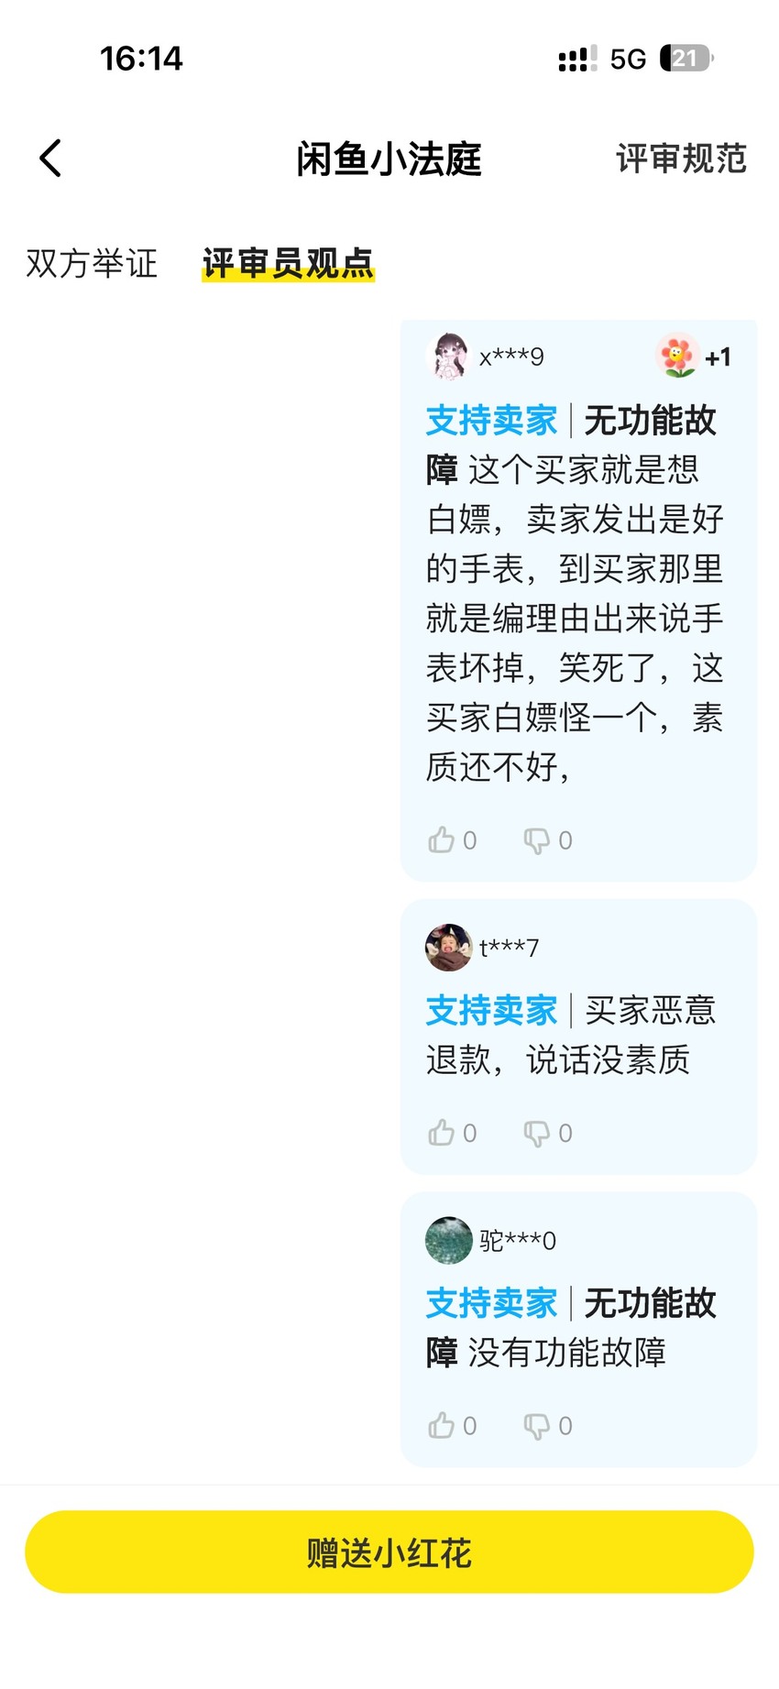Select 评审员观点 tab
This screenshot has height=1689, width=779.
coord(288,263)
